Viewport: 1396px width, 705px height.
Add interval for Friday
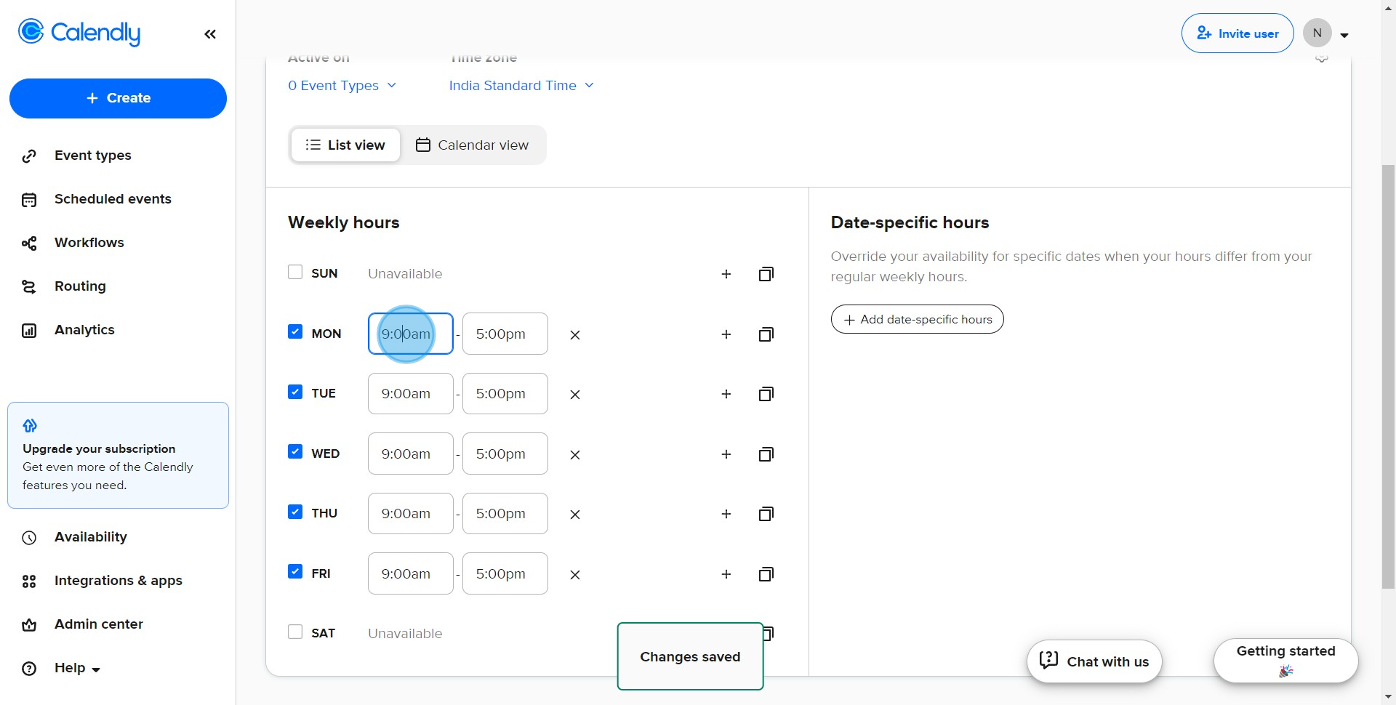point(726,574)
